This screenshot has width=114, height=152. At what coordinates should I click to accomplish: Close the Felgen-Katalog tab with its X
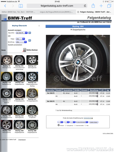[78, 12]
